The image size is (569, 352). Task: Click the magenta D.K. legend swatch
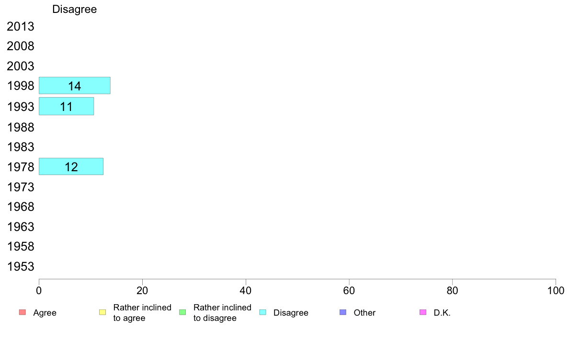click(423, 312)
